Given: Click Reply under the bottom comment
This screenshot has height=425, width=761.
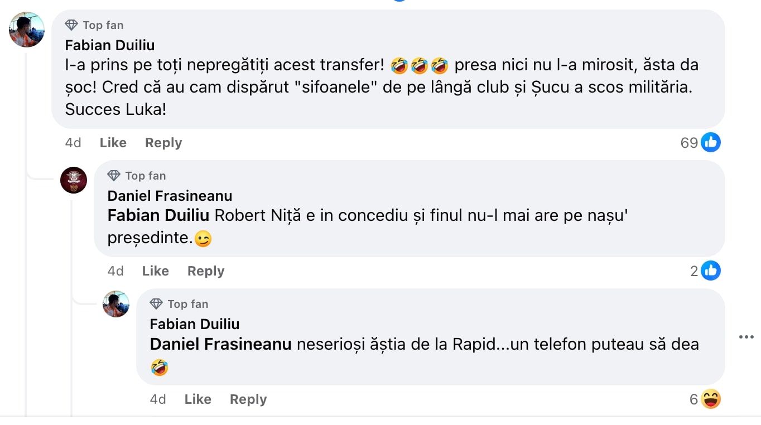Looking at the screenshot, I should point(248,399).
